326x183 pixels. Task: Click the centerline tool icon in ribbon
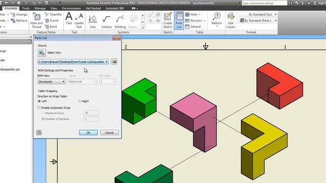pyautogui.click(x=151, y=15)
